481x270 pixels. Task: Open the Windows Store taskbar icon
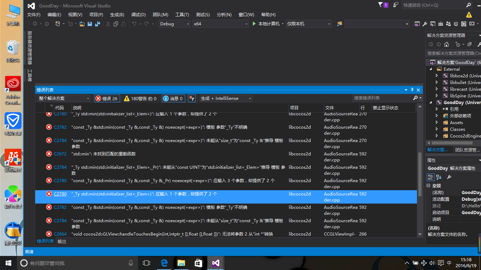(199, 263)
